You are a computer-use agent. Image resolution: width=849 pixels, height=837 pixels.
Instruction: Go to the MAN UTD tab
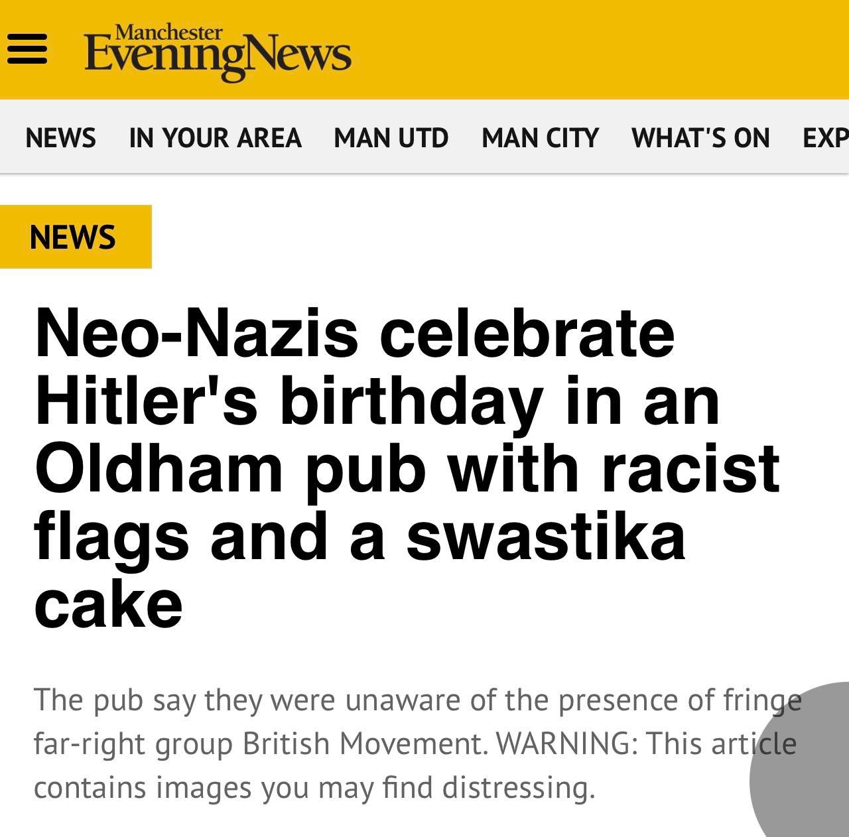tap(391, 138)
